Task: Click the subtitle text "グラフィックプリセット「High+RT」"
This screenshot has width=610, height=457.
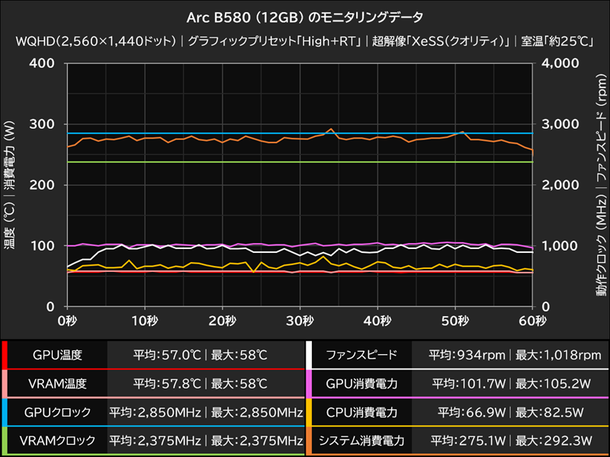Action: [274, 41]
